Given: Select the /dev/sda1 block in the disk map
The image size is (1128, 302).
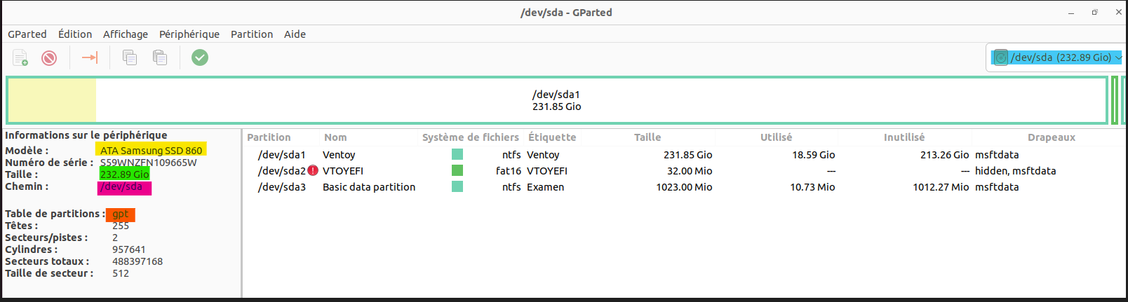Looking at the screenshot, I should 556,100.
